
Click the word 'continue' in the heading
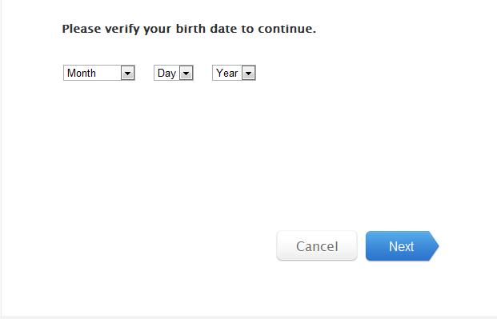285,29
